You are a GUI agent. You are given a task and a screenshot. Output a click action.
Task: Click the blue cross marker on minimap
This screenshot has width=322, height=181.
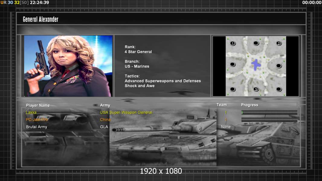pos(256,65)
